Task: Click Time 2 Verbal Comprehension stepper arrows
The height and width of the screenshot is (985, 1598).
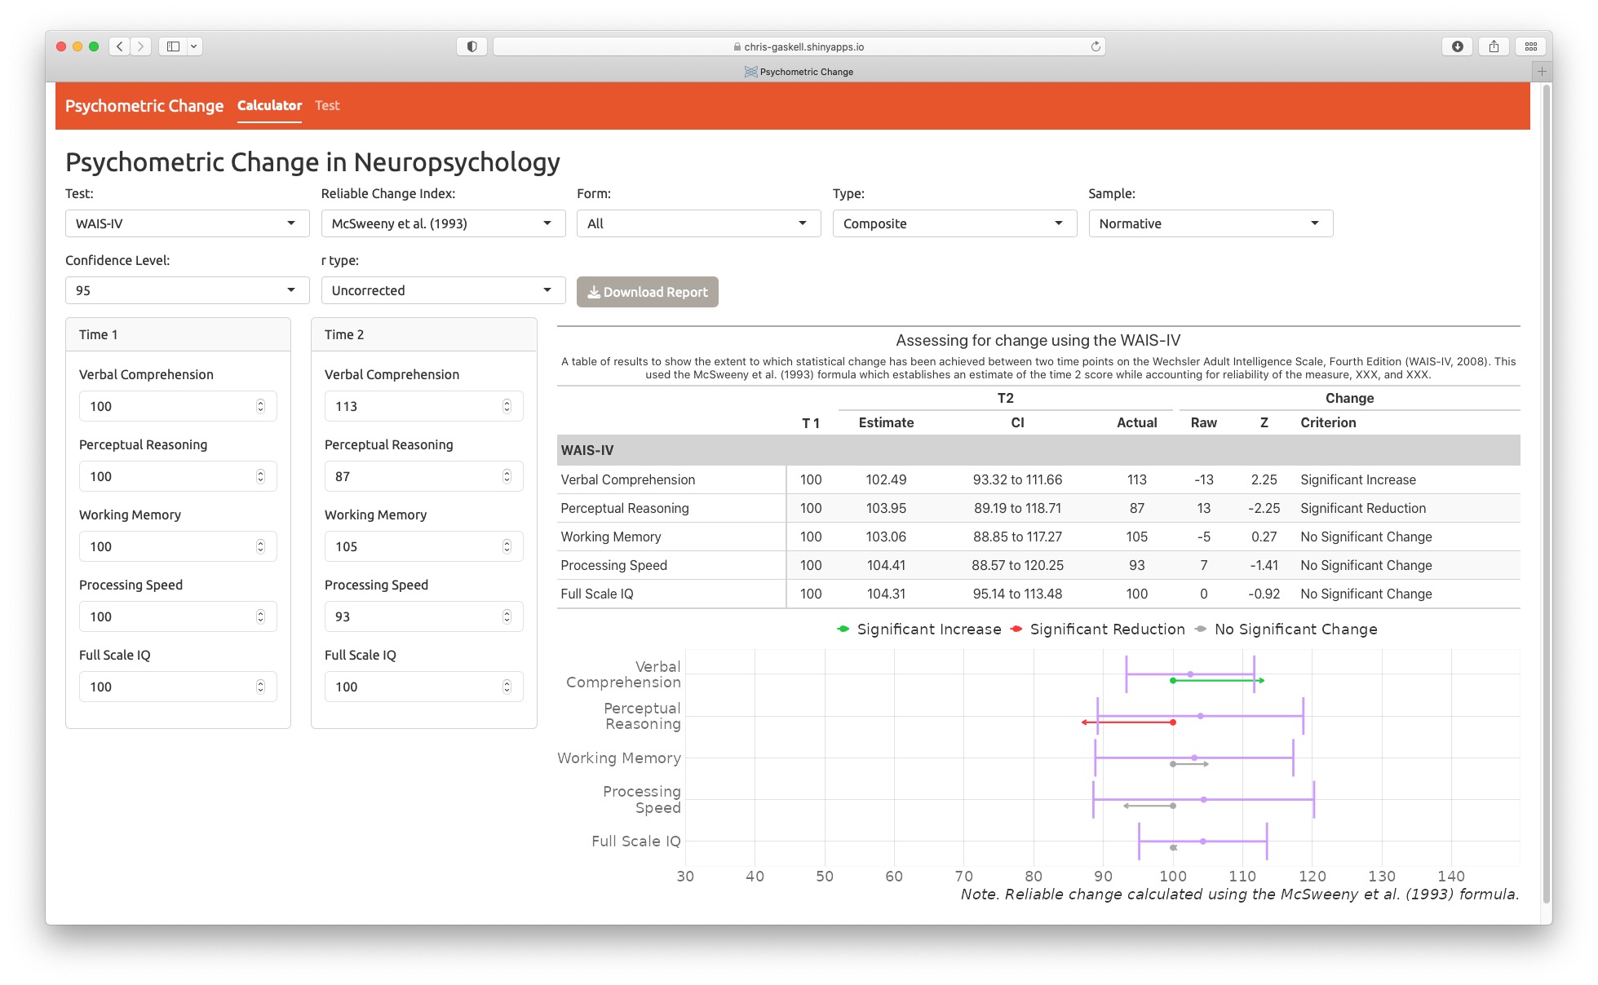Action: [507, 406]
